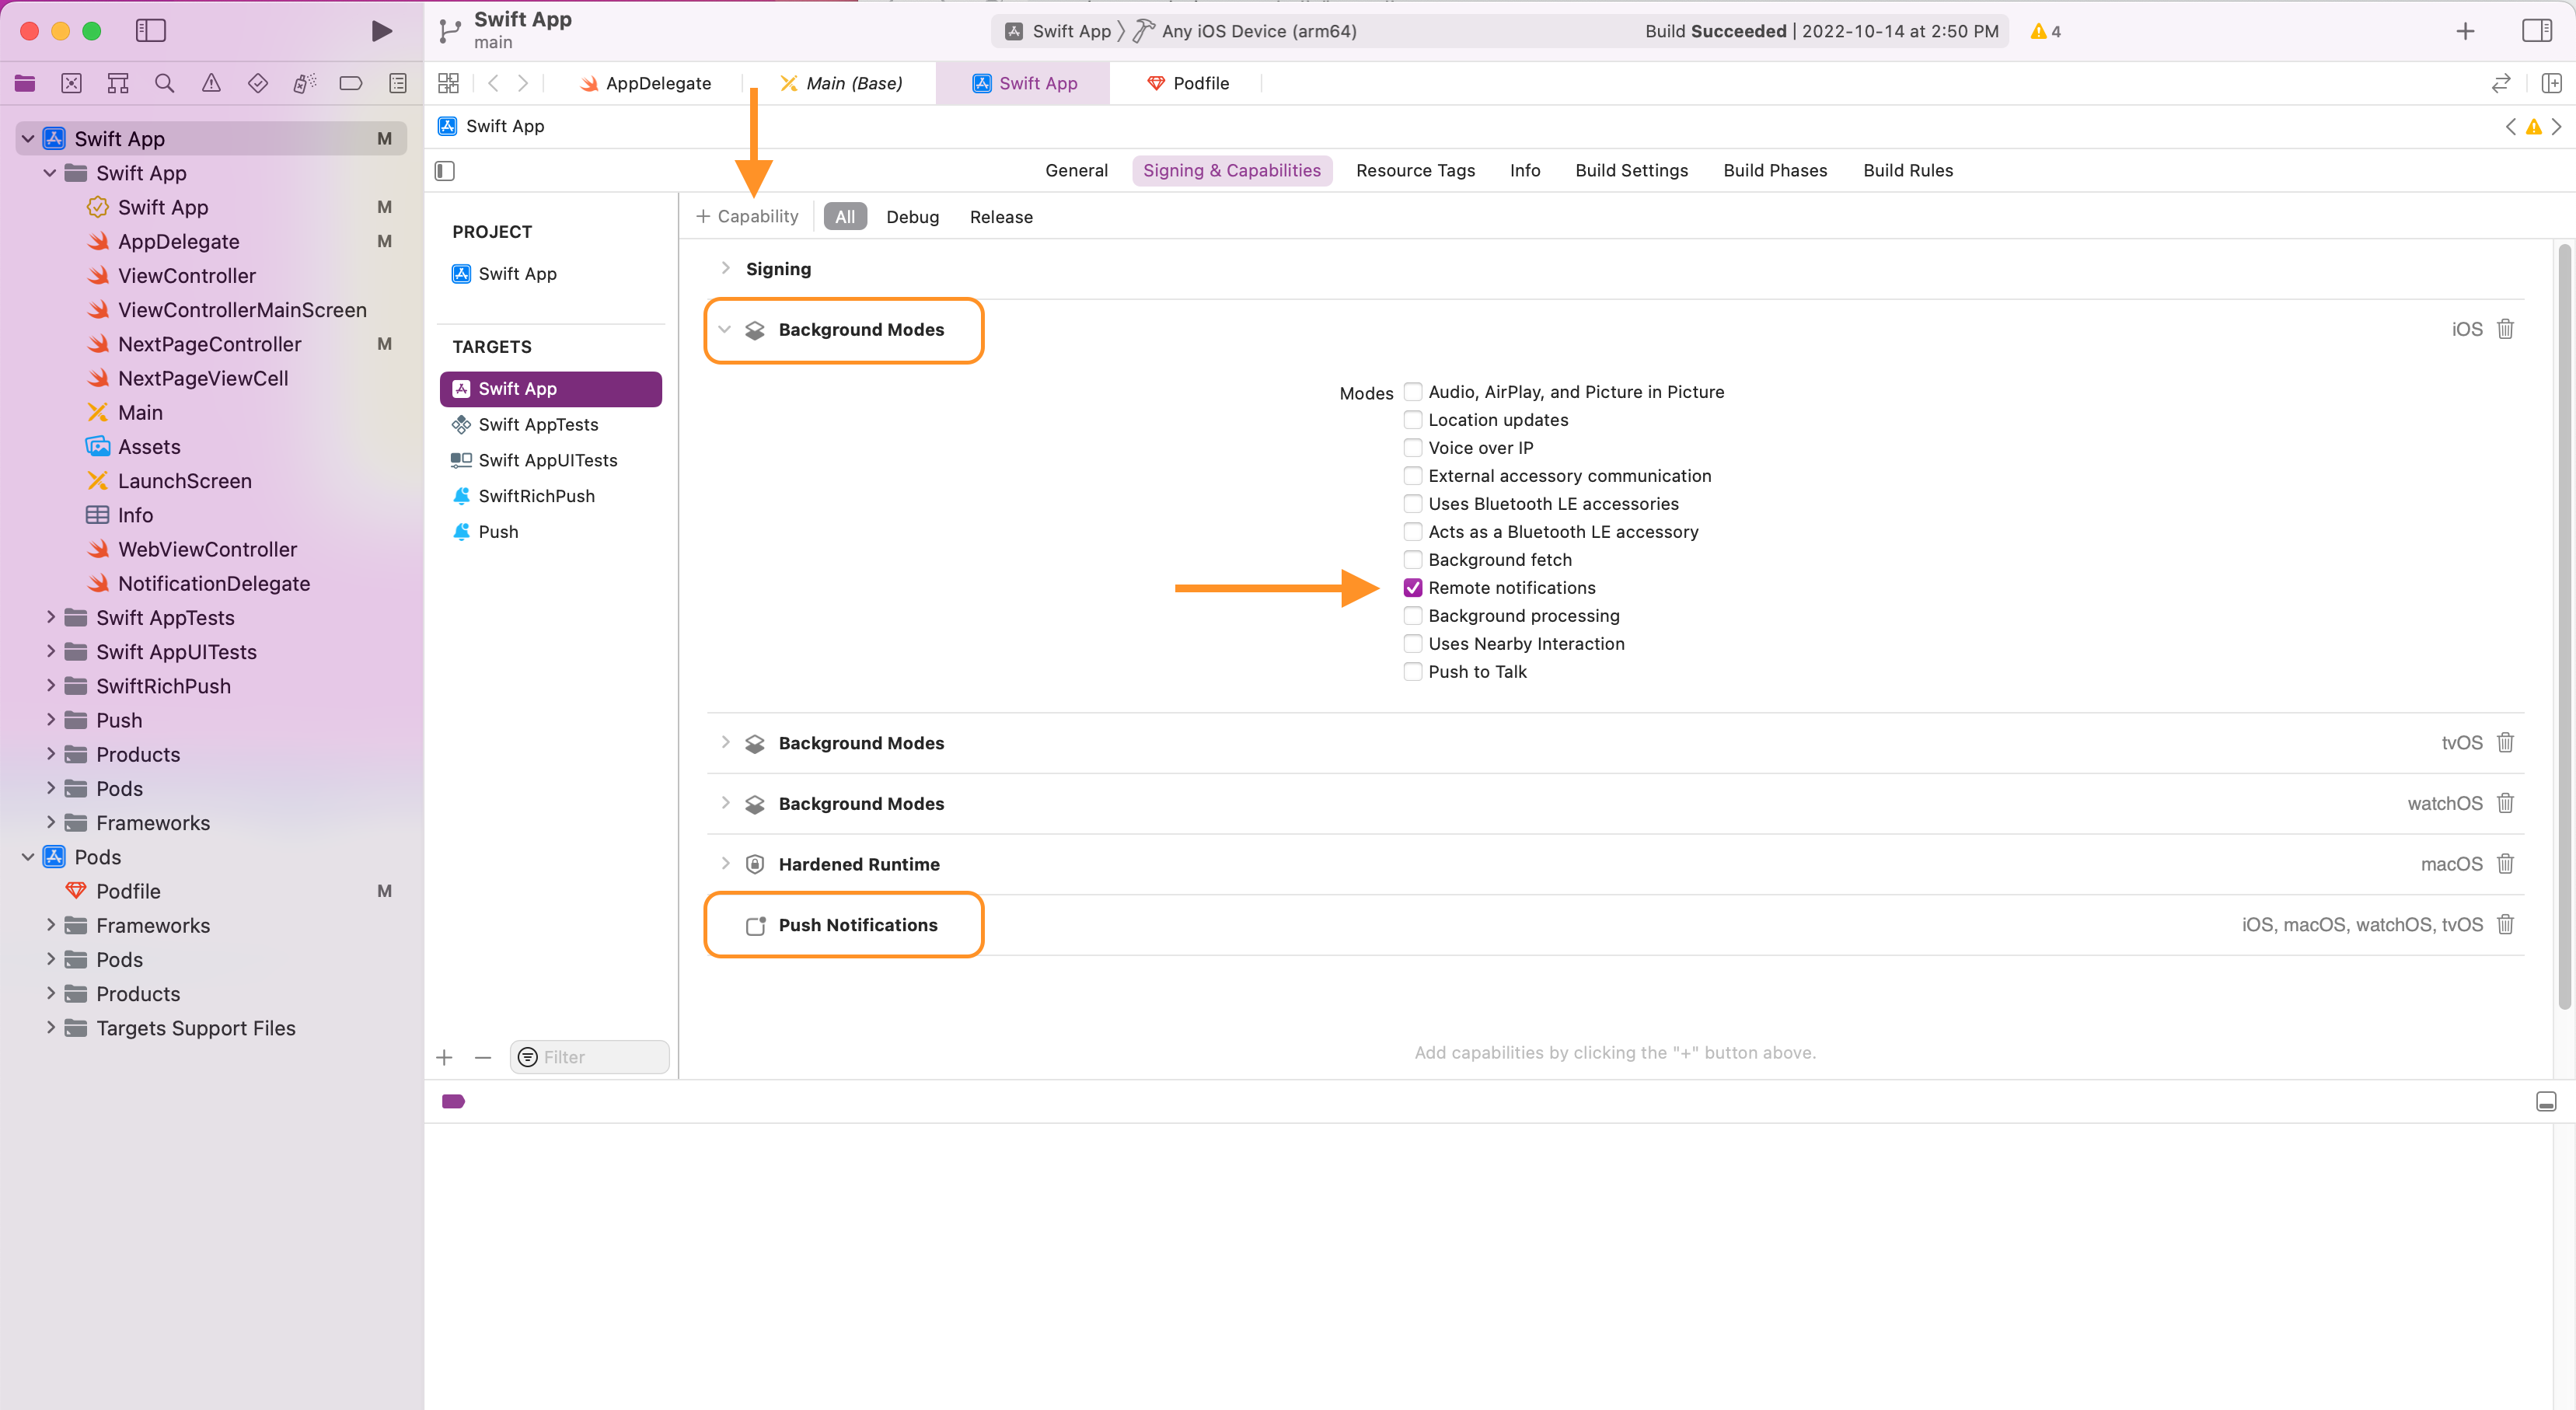Image resolution: width=2576 pixels, height=1410 pixels.
Task: Enable Uses Bluetooth LE accessories
Action: click(1413, 503)
